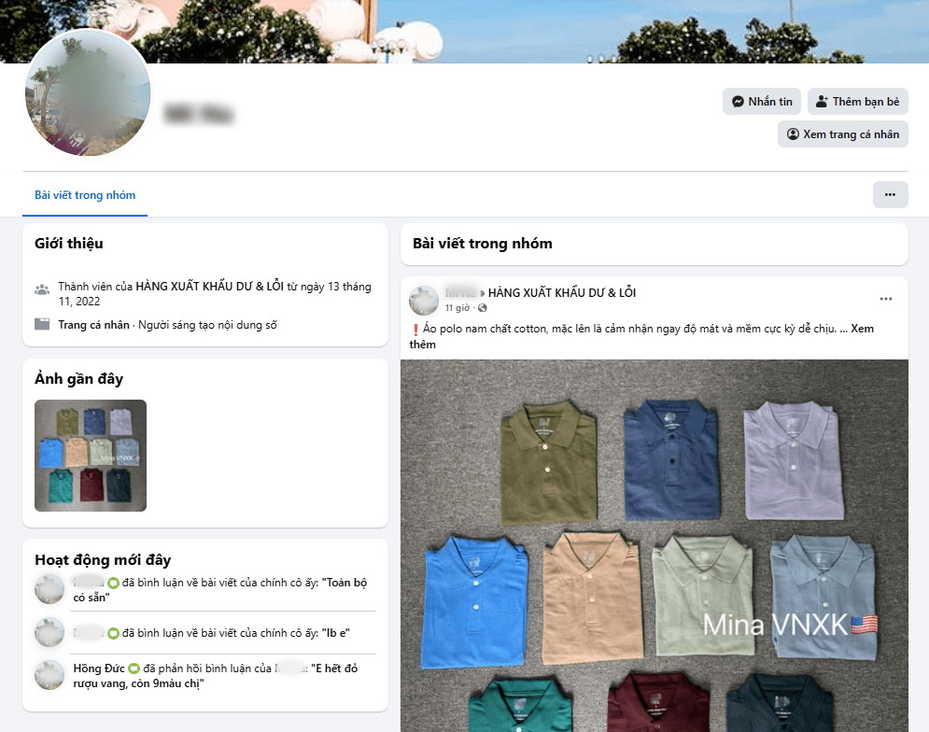The width and height of the screenshot is (929, 732).
Task: Open the polo shirts photo in the post
Action: (x=655, y=546)
